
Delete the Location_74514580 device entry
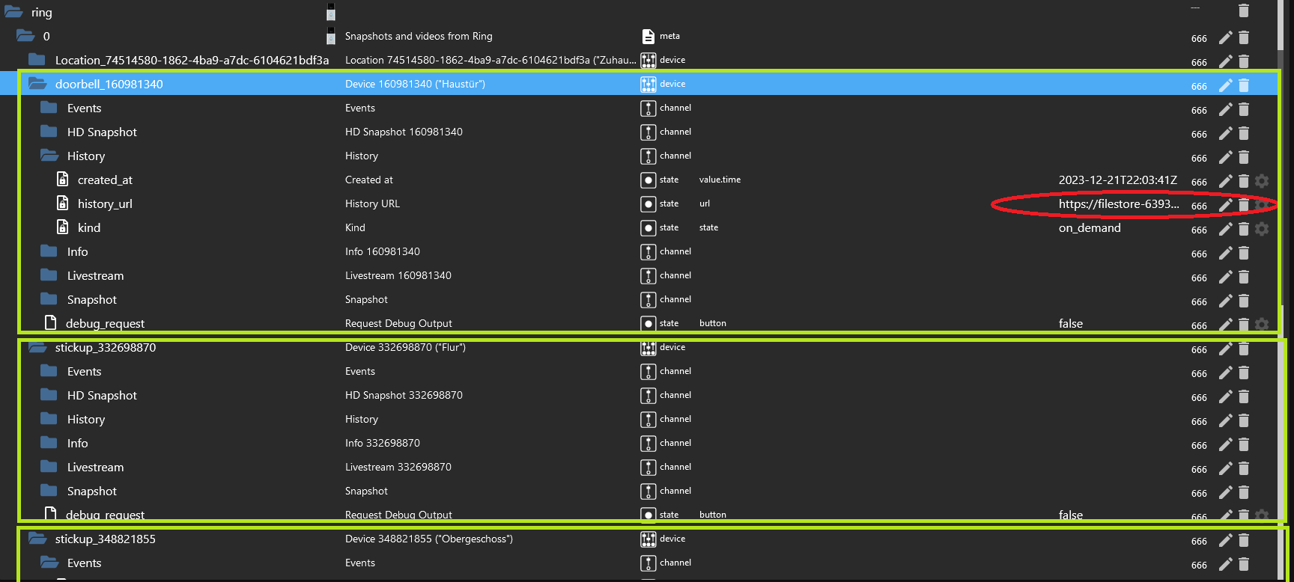[x=1244, y=61]
